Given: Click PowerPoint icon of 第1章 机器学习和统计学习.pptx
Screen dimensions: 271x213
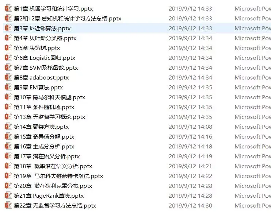Looking at the screenshot, I should pos(8,8).
